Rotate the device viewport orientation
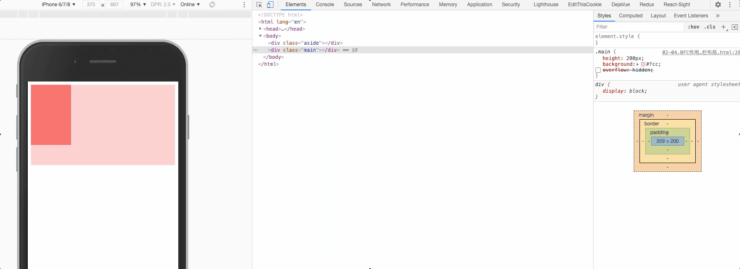The width and height of the screenshot is (740, 269). (212, 5)
